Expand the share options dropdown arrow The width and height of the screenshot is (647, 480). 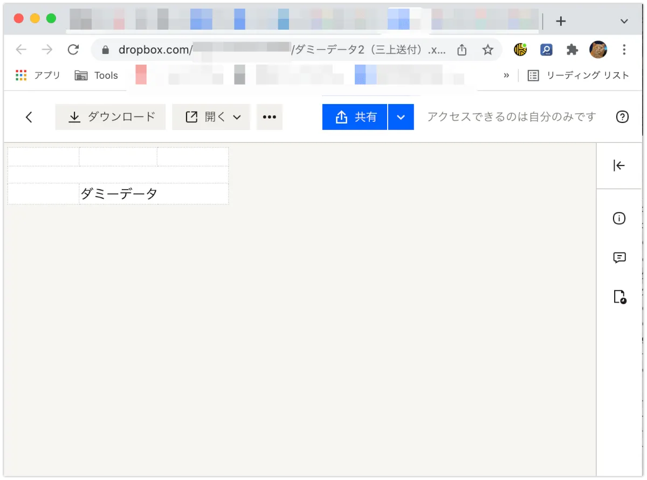tap(401, 117)
